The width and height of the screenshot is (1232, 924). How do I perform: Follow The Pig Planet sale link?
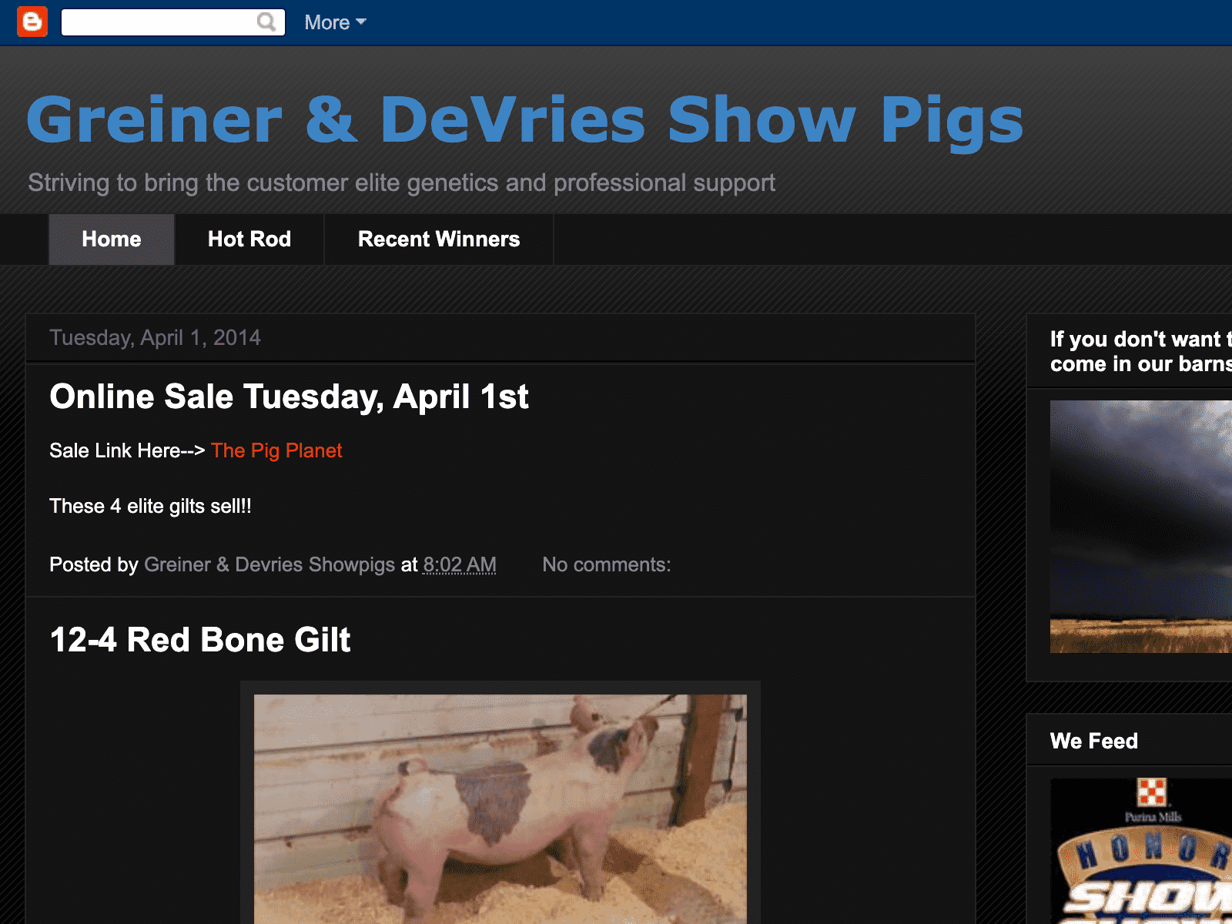276,450
